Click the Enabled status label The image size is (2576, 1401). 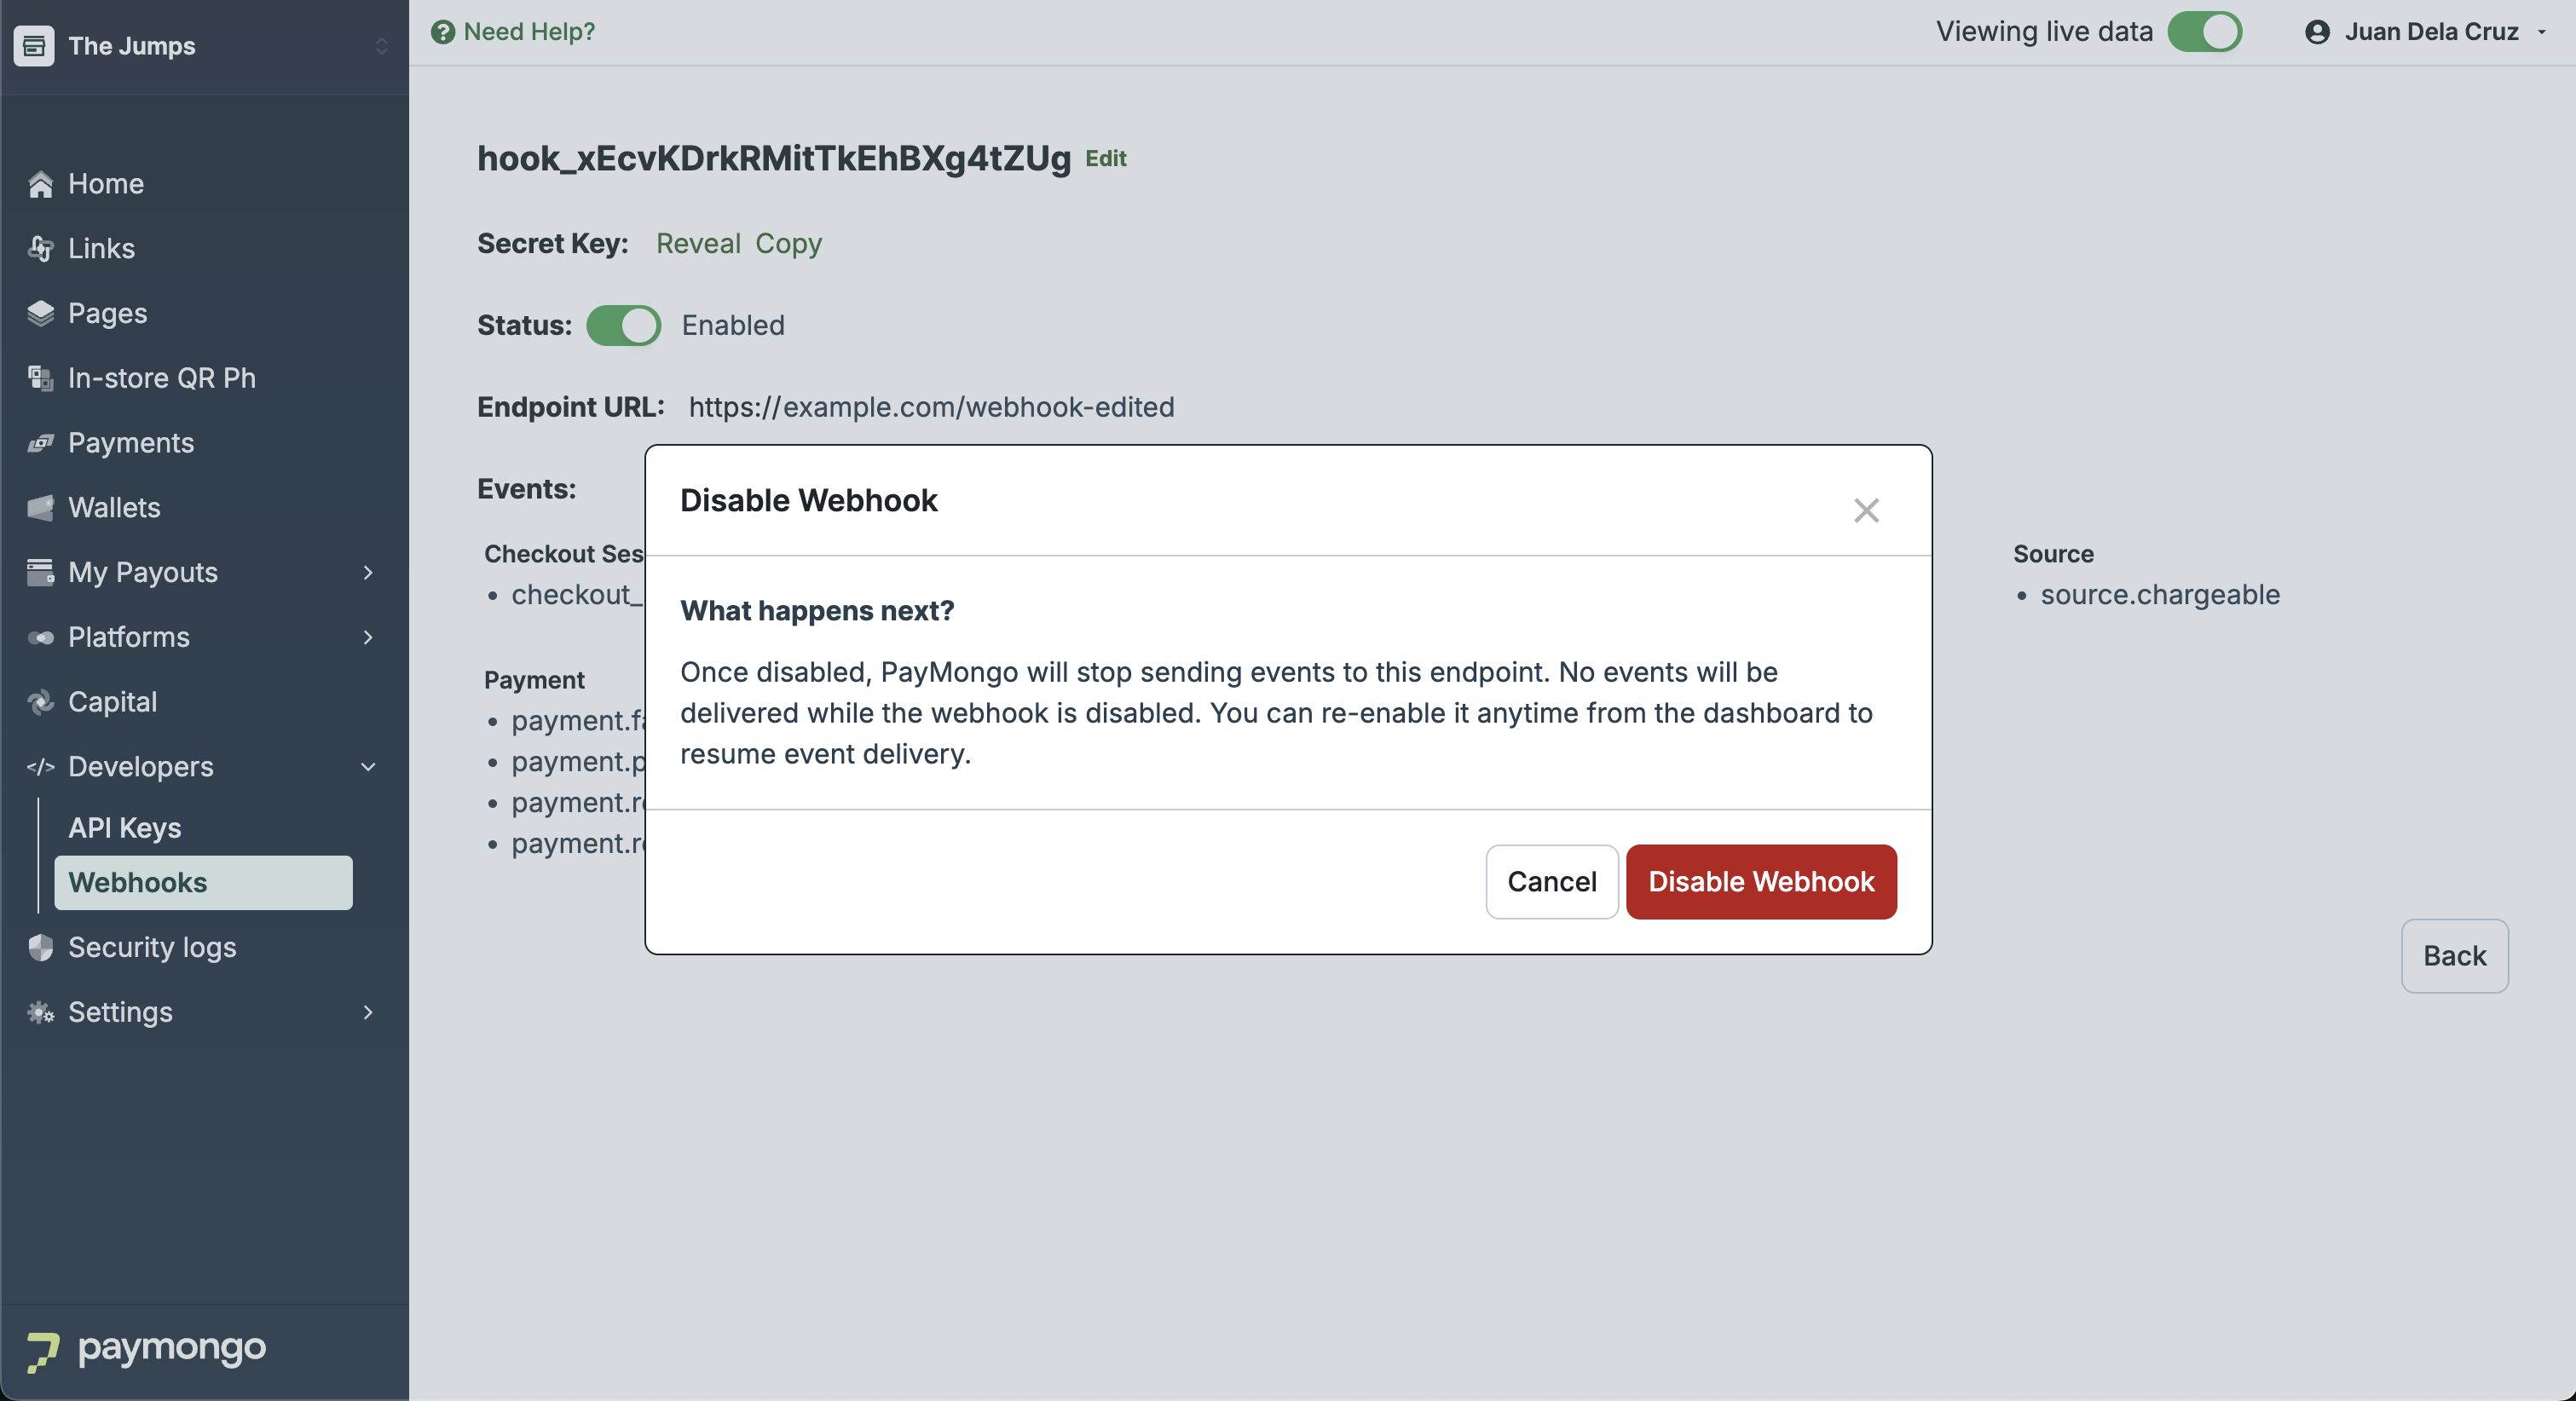coord(733,326)
